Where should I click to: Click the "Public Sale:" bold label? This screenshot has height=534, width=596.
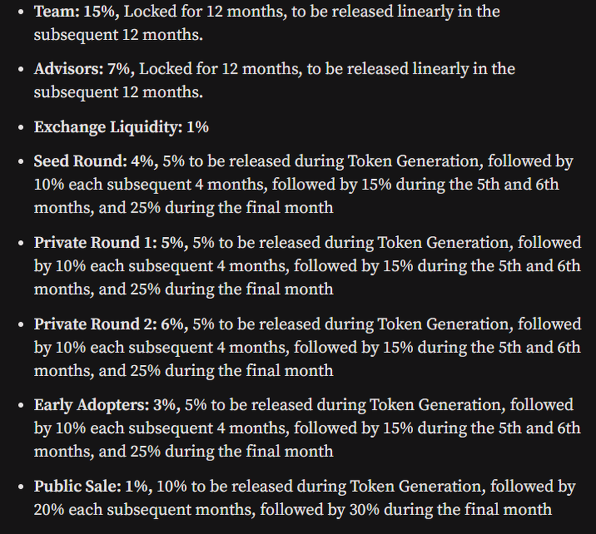(77, 486)
